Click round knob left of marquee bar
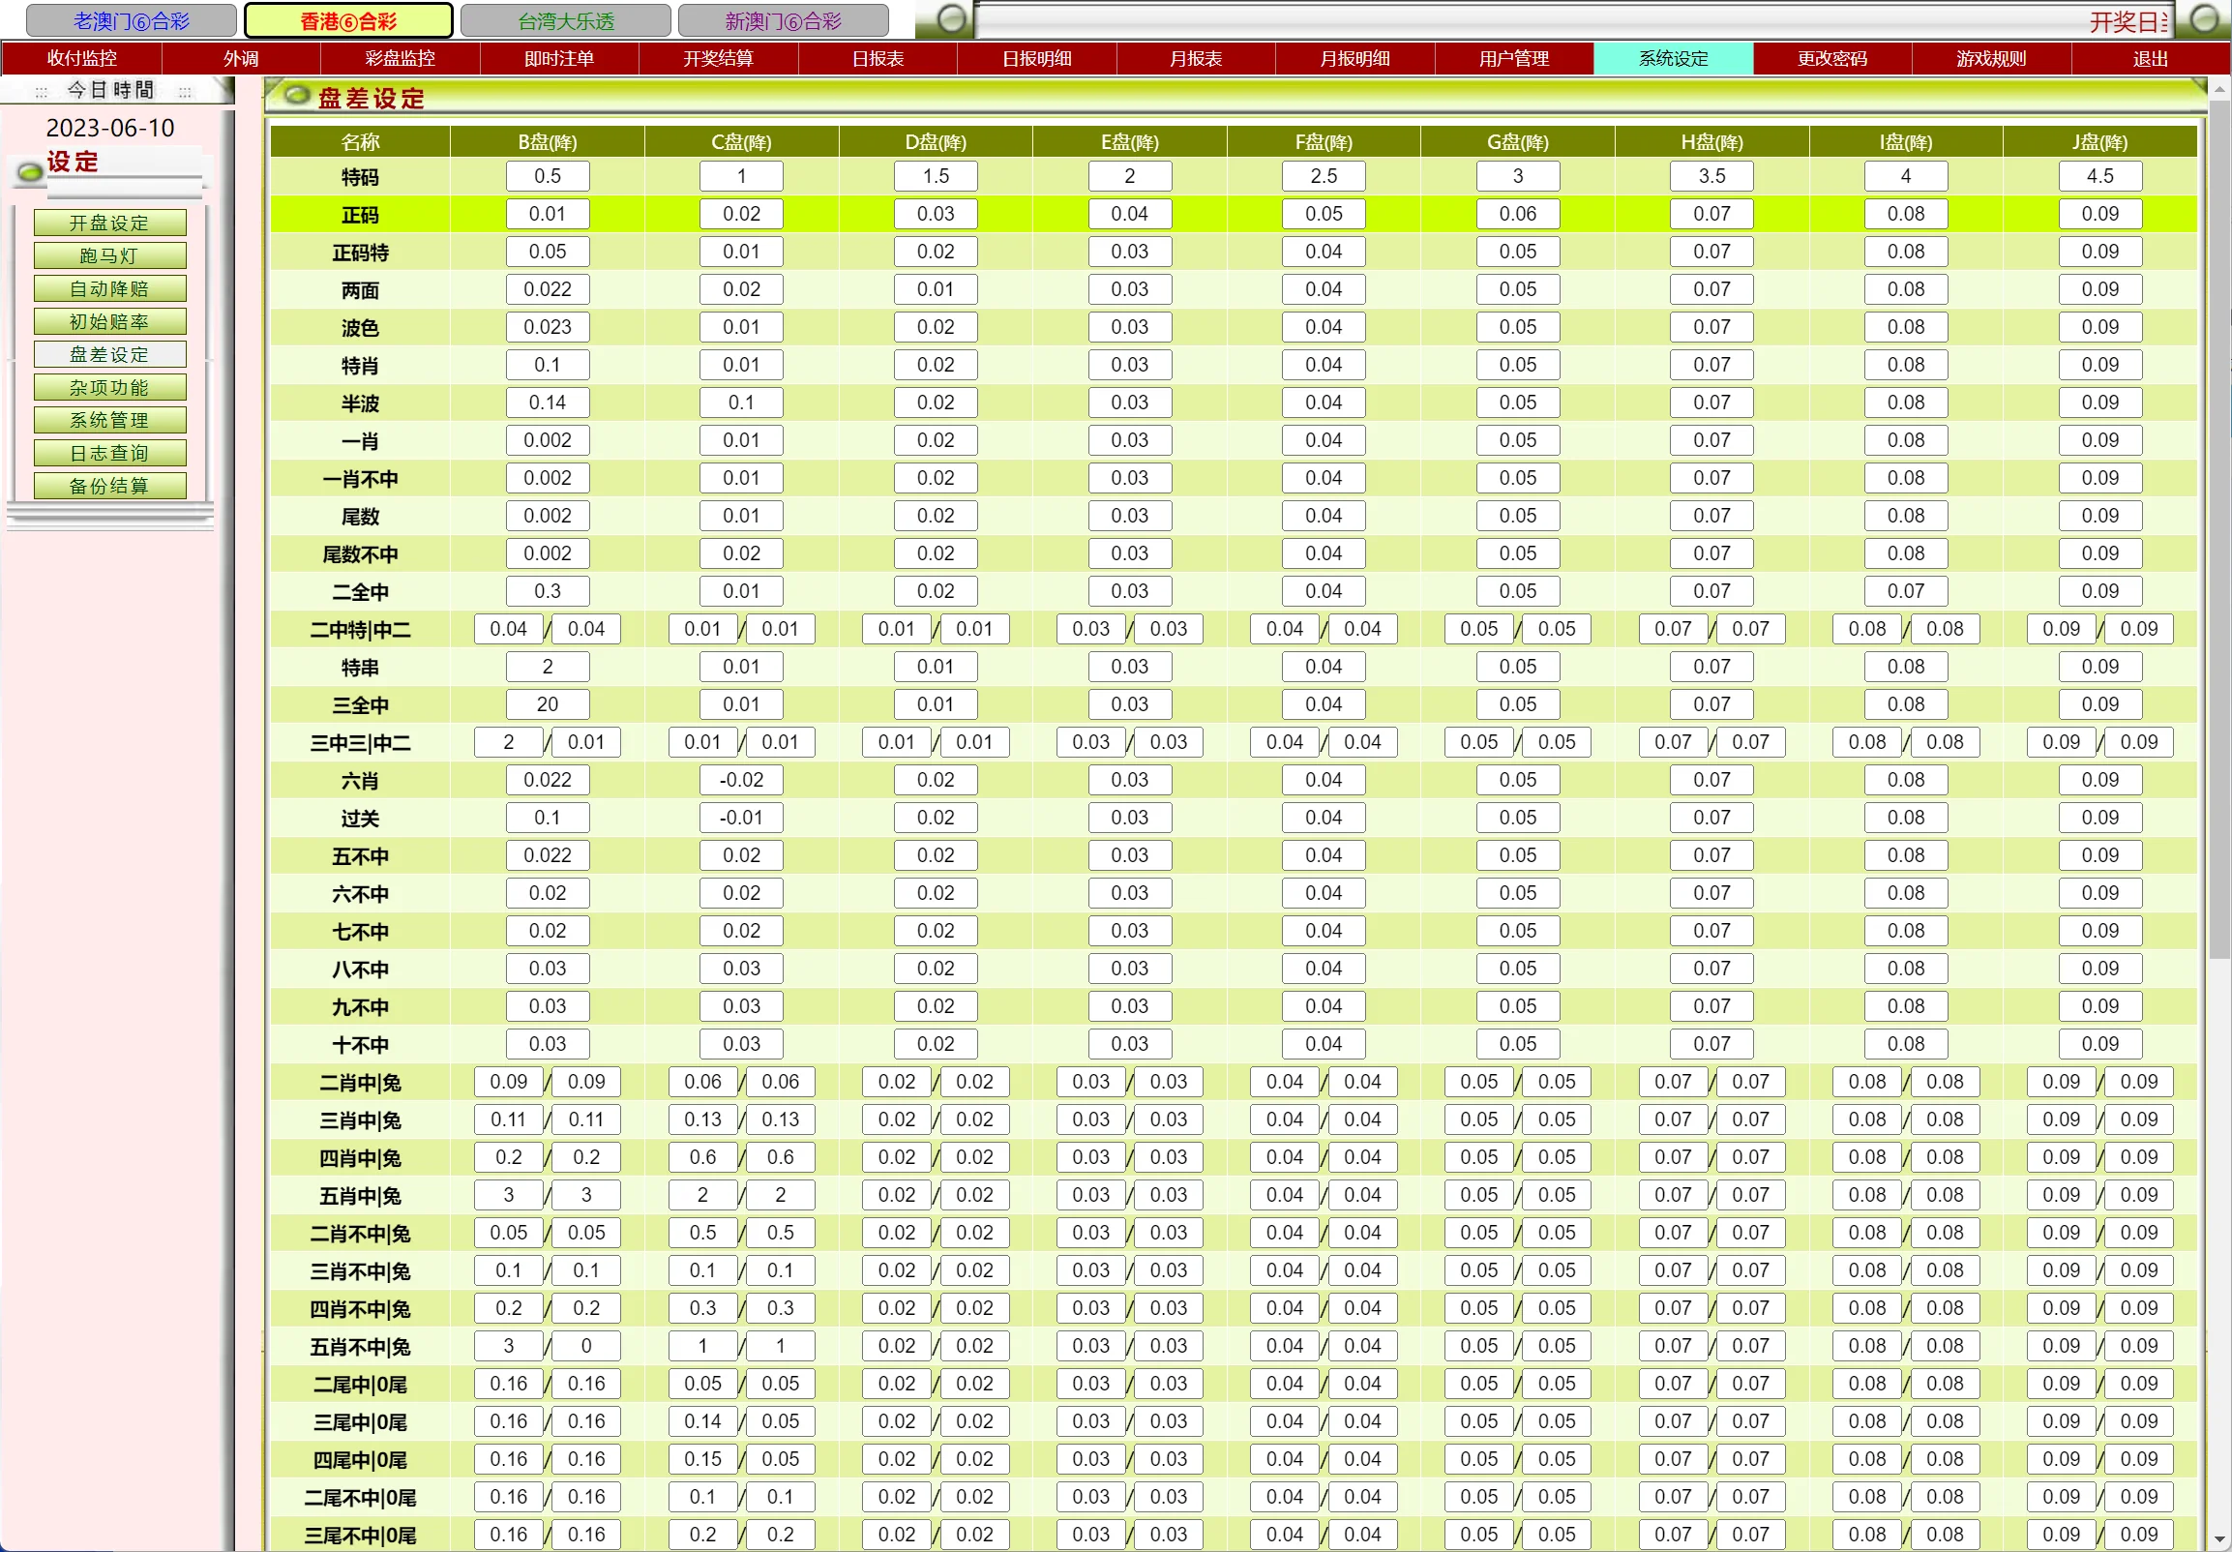The width and height of the screenshot is (2232, 1552). [951, 18]
